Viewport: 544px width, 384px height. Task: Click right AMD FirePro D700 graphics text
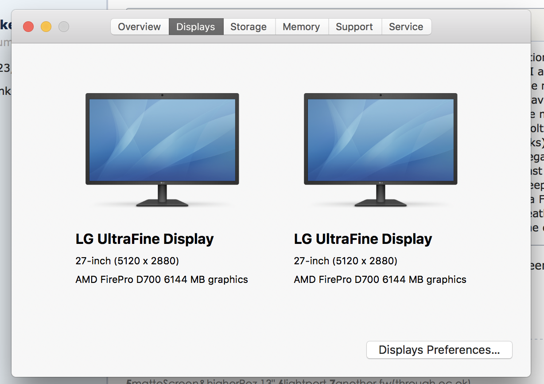coord(380,280)
